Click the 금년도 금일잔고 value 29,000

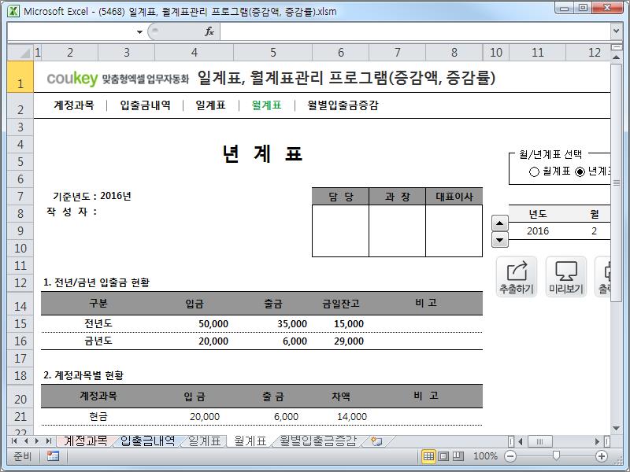(x=349, y=341)
